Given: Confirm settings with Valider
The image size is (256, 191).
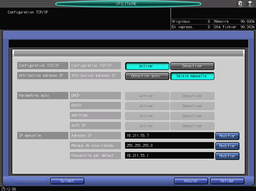Looking at the screenshot, I should click(227, 181).
